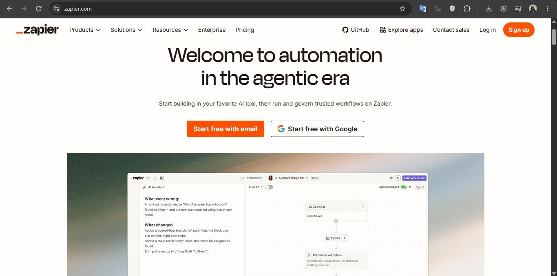This screenshot has height=276, width=557.
Task: View site information icon in address bar
Action: (56, 9)
